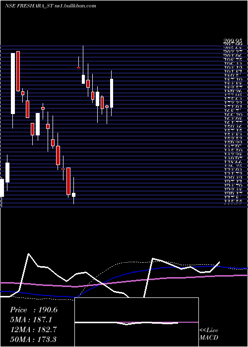Click the '12MA : 182.7' value
Viewport: 248px width, 347px height.
tap(33, 330)
